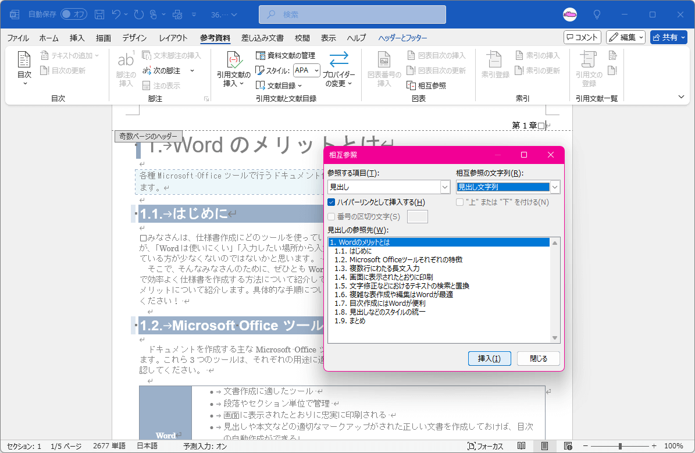Click the zoom out minus icon
The image size is (695, 453).
pos(586,446)
